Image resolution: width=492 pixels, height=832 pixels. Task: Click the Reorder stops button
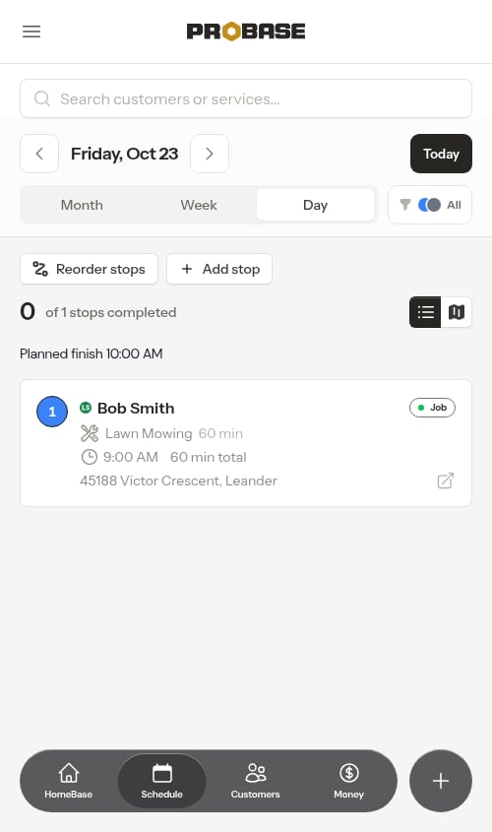pos(90,269)
